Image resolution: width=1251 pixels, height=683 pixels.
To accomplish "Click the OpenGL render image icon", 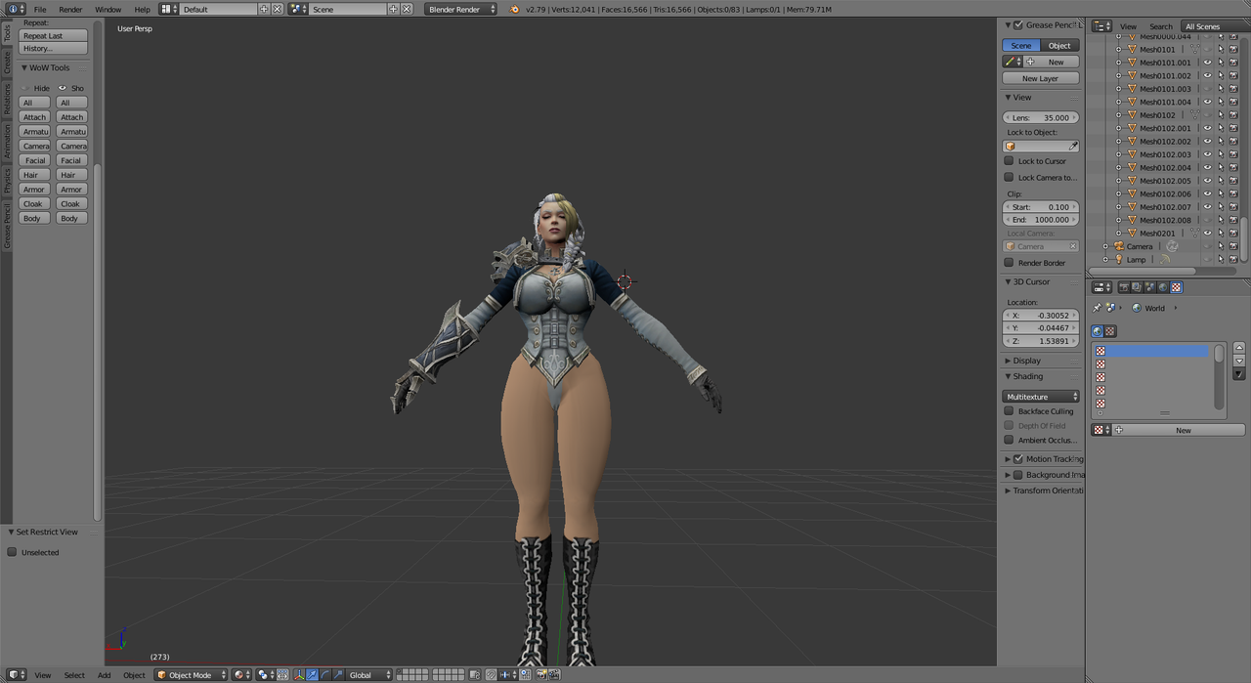I will pos(541,675).
